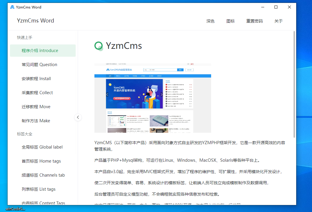Viewport: 312px width, 212px height.
Task: Open 全局标签 Global label page
Action: pyautogui.click(x=42, y=147)
